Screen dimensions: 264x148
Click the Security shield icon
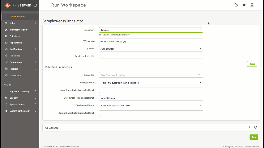(6, 98)
